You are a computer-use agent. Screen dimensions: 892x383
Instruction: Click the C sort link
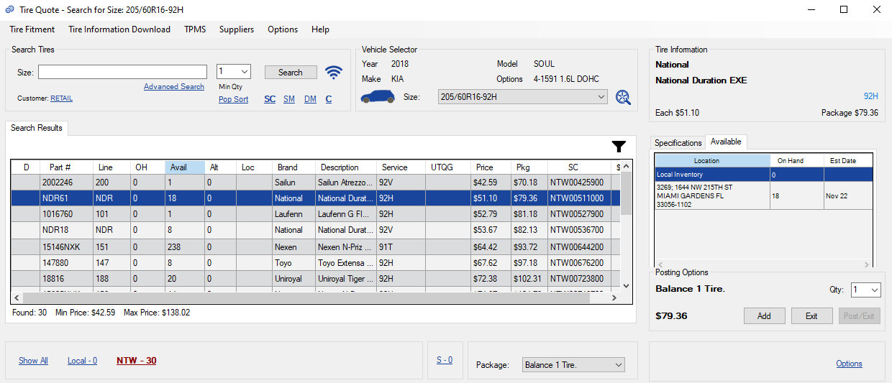tap(329, 100)
